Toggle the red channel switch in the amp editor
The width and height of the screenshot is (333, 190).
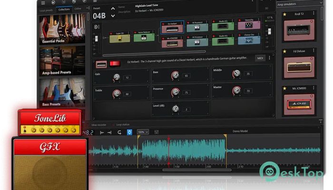(115, 63)
